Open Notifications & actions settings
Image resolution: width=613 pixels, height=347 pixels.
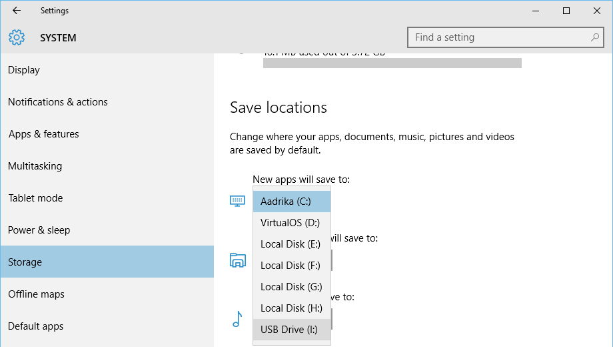coord(107,102)
